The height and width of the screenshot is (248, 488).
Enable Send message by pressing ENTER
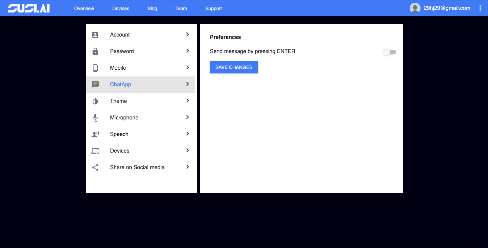point(389,52)
